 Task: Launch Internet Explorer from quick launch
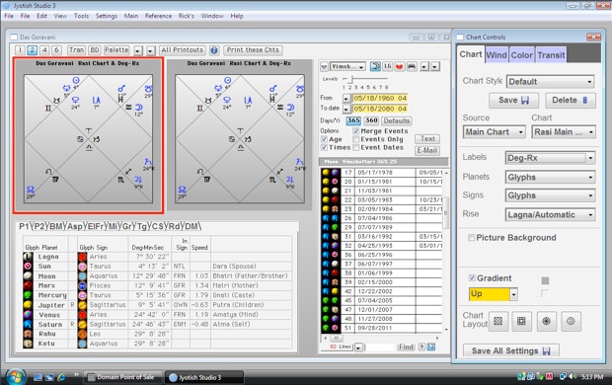pos(61,377)
